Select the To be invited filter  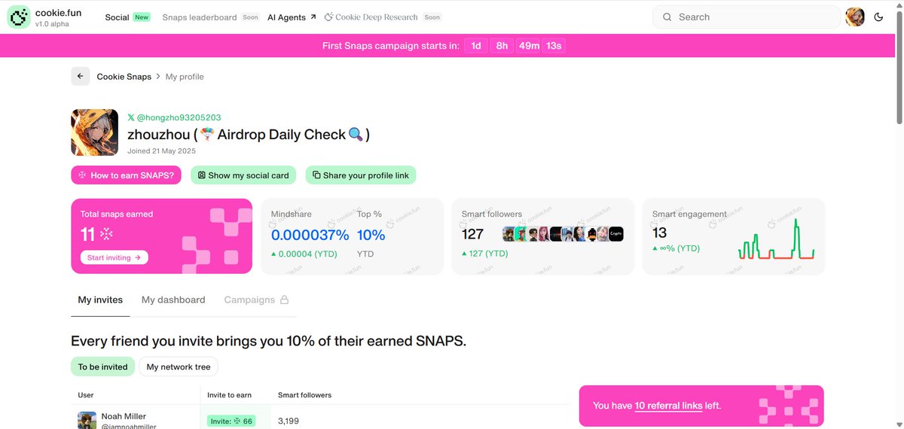click(103, 367)
